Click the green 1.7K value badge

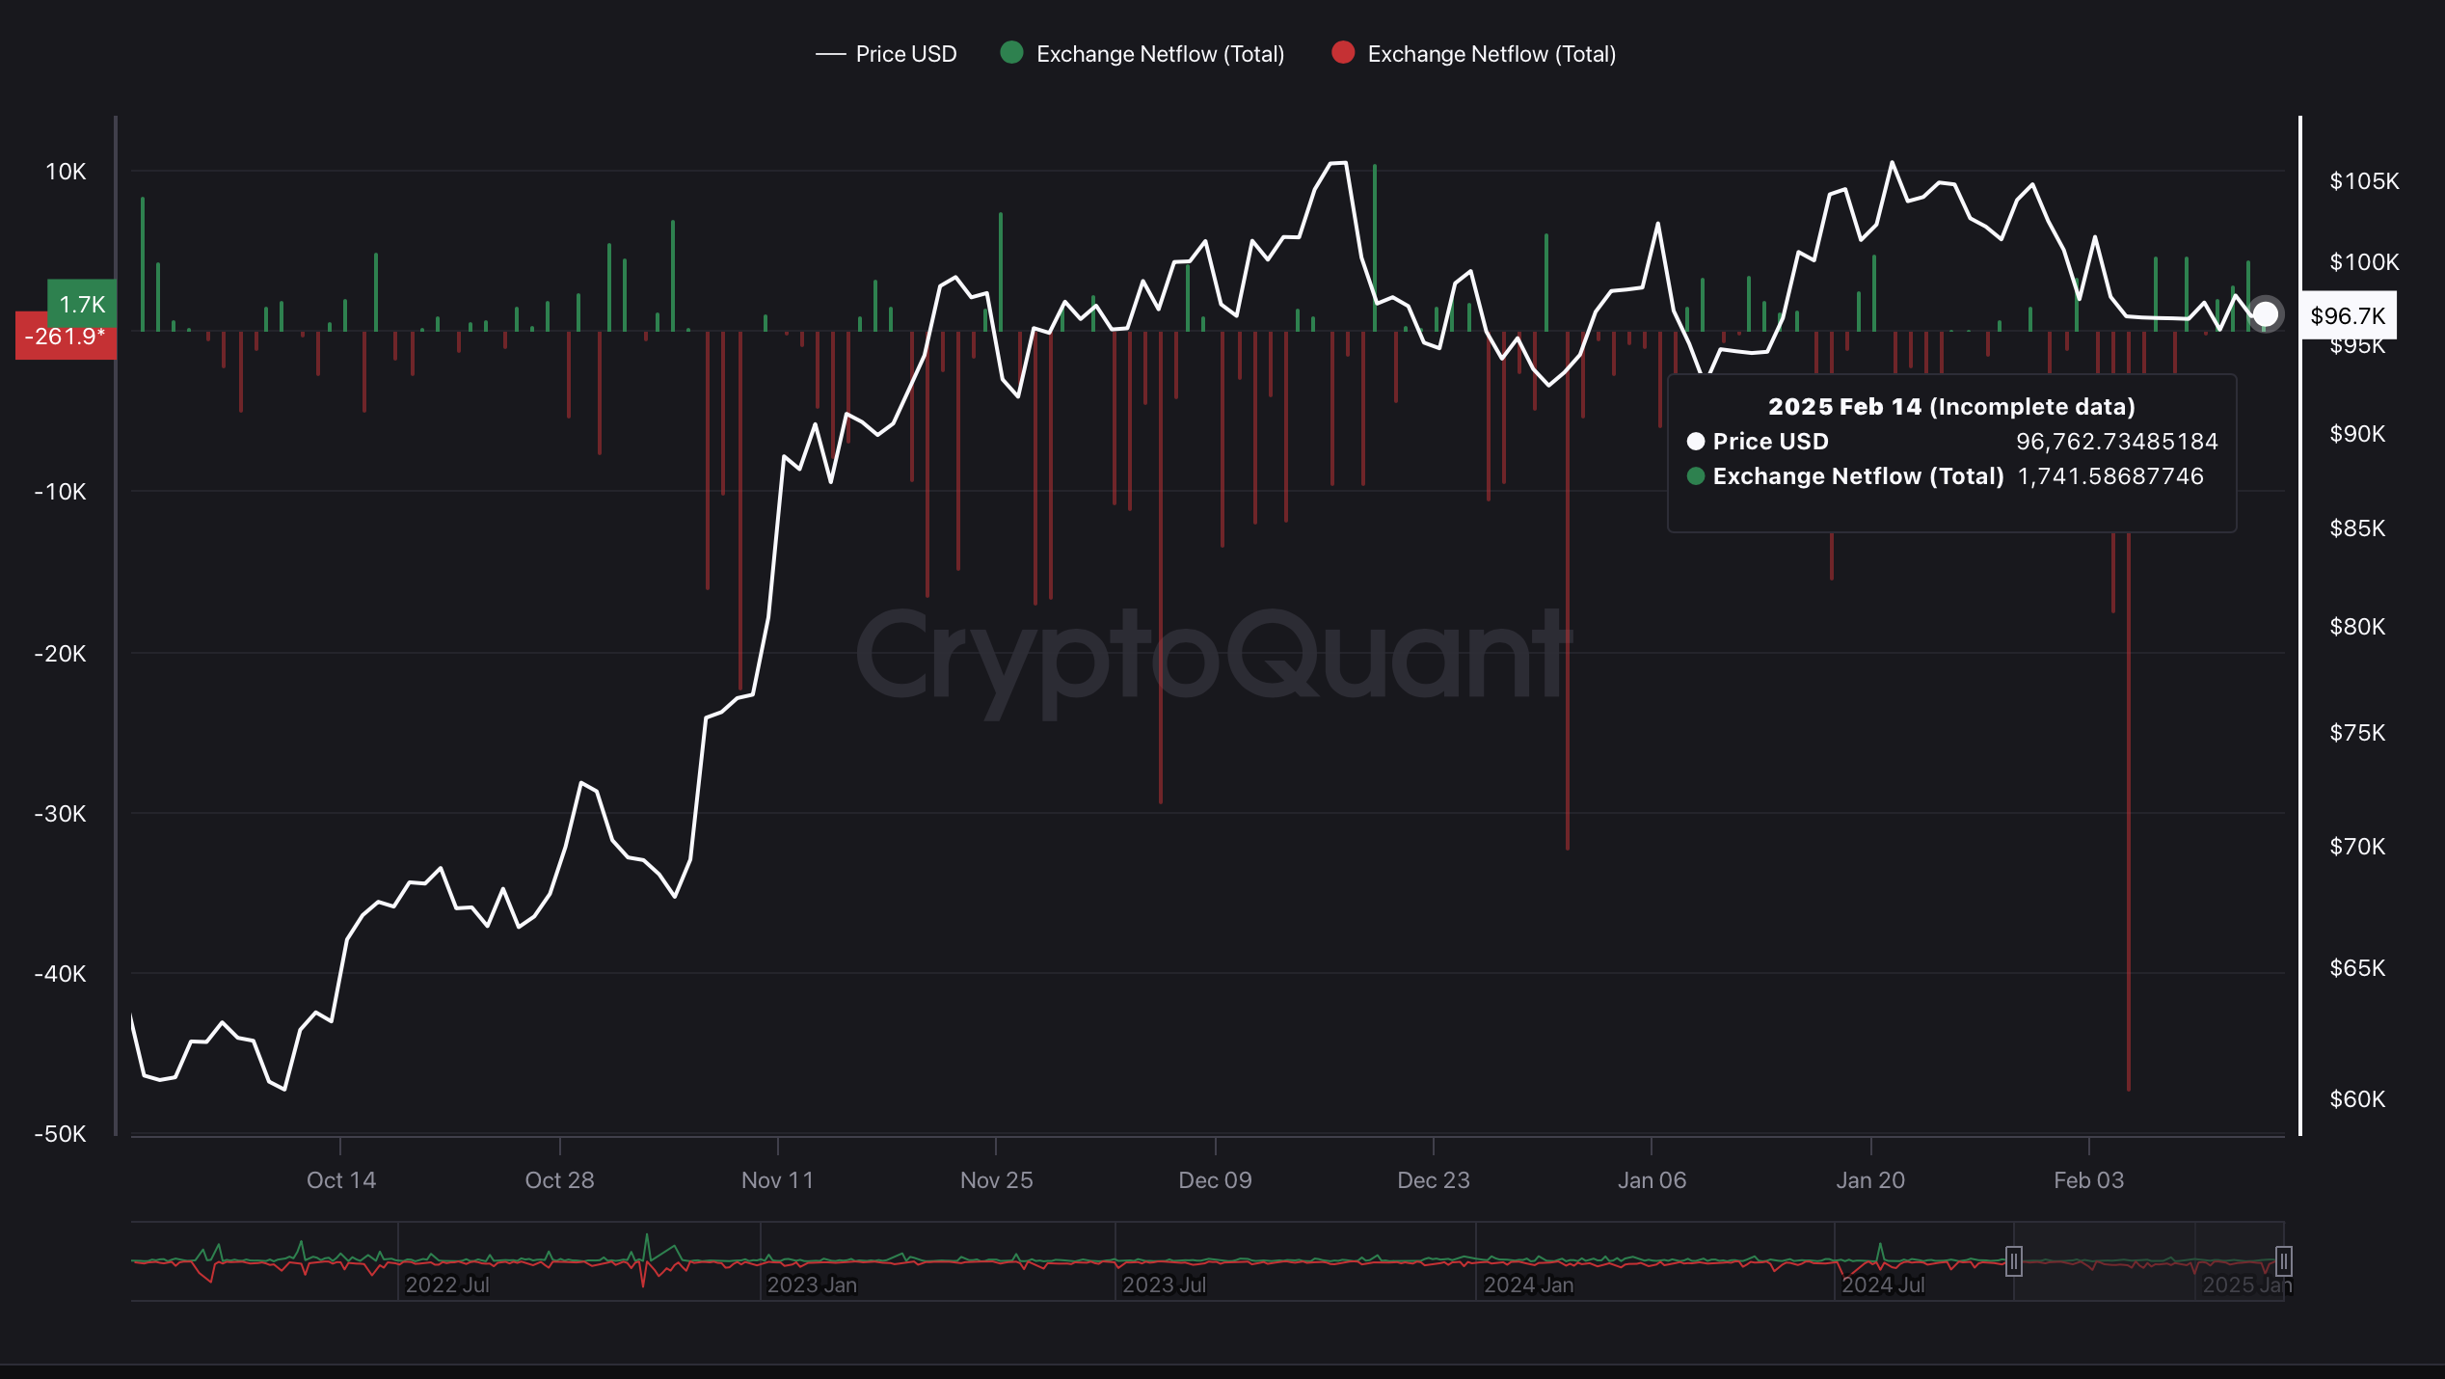coord(81,305)
